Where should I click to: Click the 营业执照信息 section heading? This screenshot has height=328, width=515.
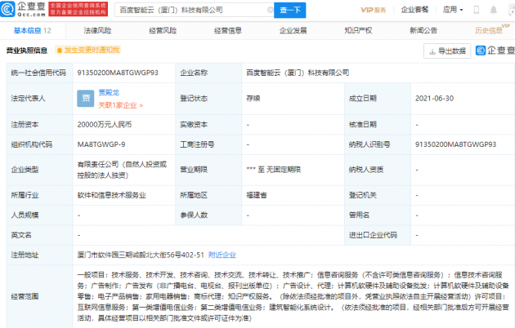27,50
